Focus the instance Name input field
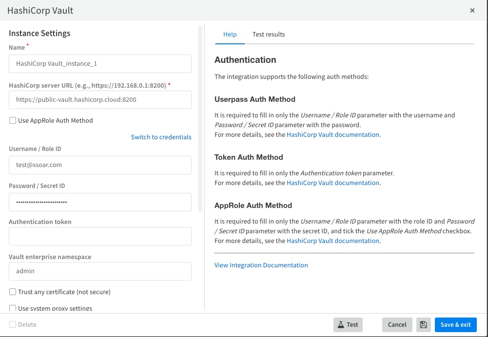488x337 pixels. [x=100, y=64]
